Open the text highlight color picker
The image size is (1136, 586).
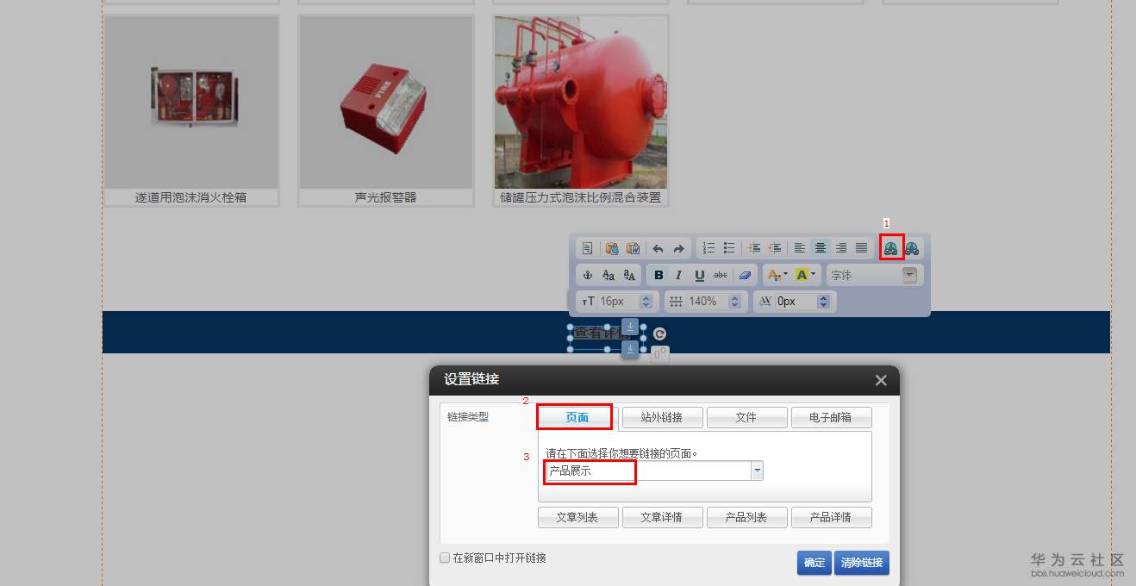coord(806,276)
